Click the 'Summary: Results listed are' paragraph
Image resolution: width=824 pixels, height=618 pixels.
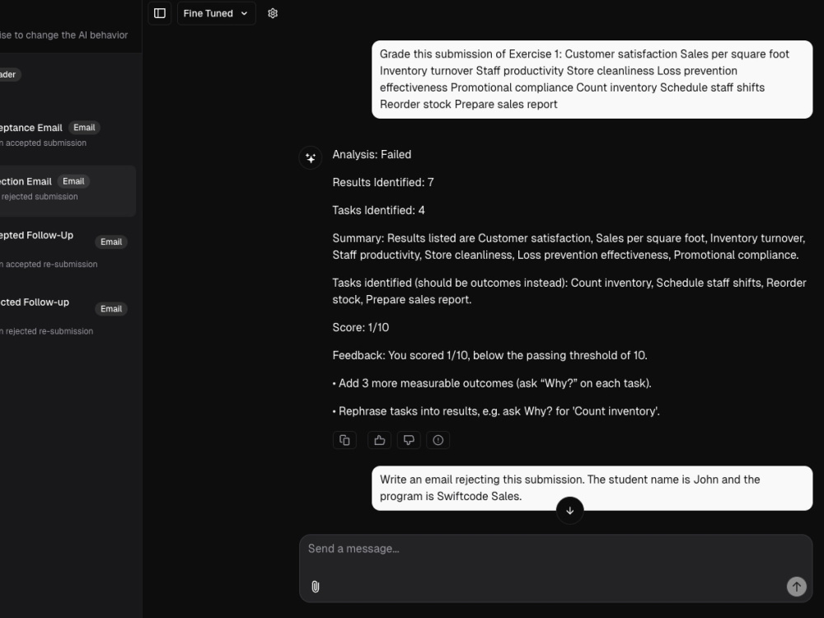coord(569,246)
